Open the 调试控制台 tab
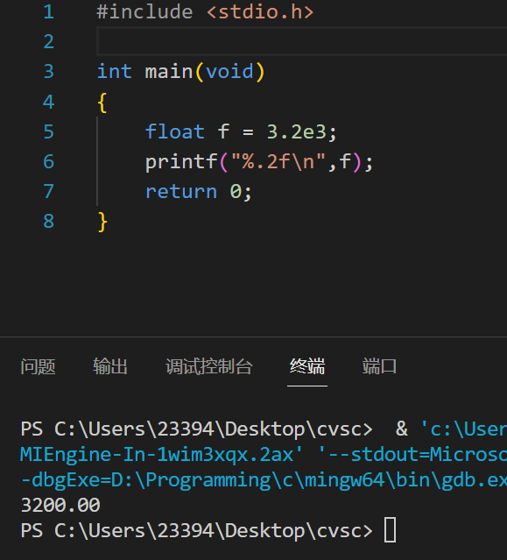 click(209, 367)
